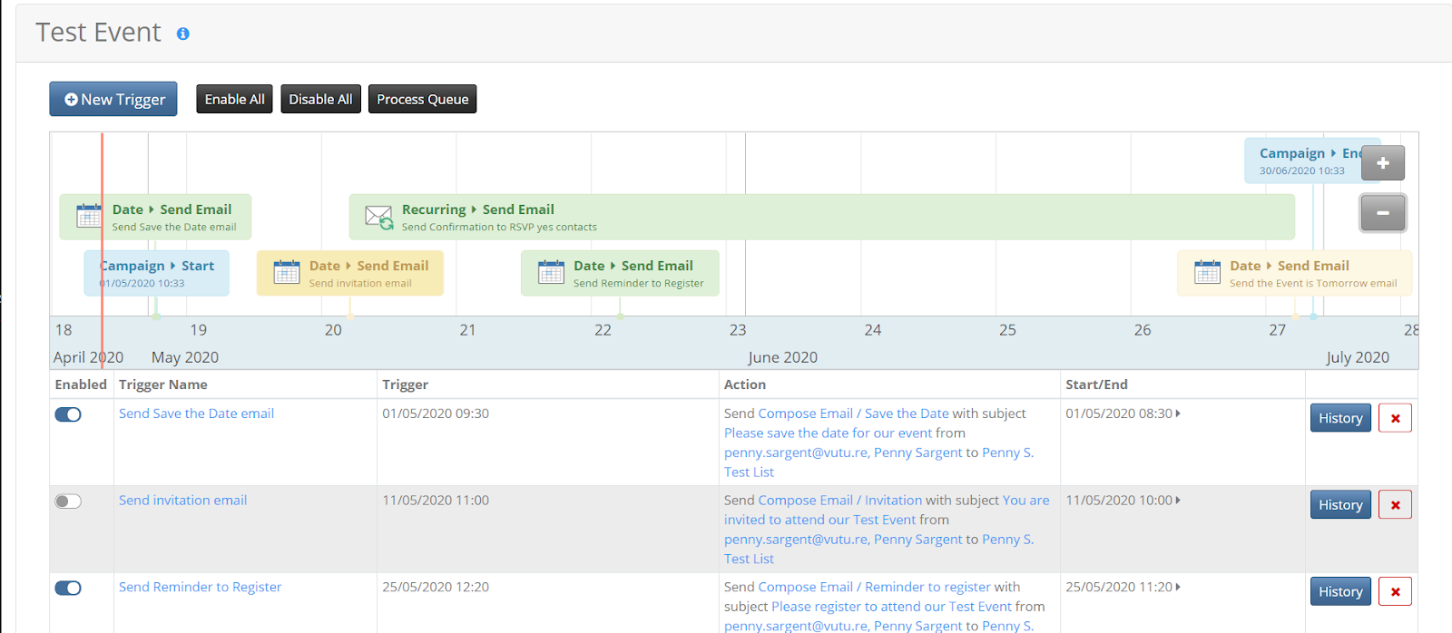Click the recurring envelope icon on timeline

coord(378,217)
